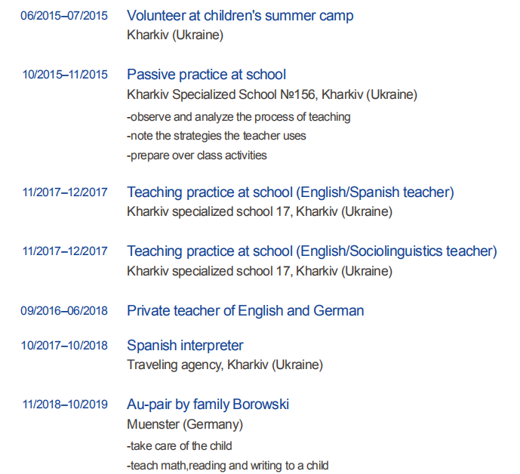The width and height of the screenshot is (520, 474).
Task: Click 'teach math,reading and writing to a child'
Action: point(227,465)
